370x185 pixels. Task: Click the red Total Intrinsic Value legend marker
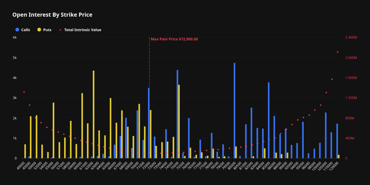click(x=59, y=30)
